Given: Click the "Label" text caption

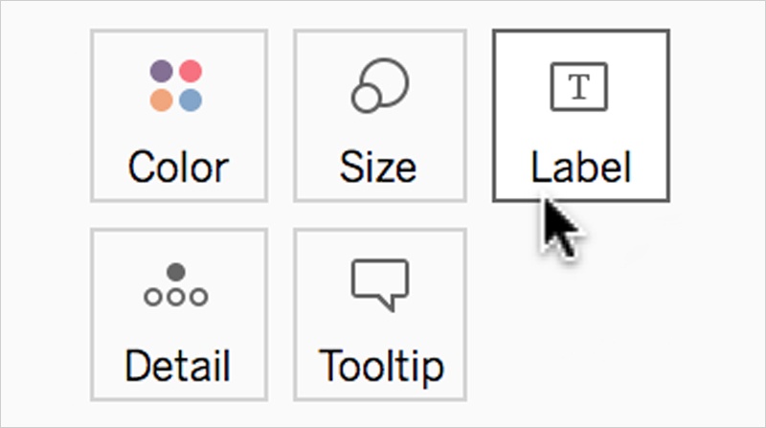Looking at the screenshot, I should coord(581,166).
